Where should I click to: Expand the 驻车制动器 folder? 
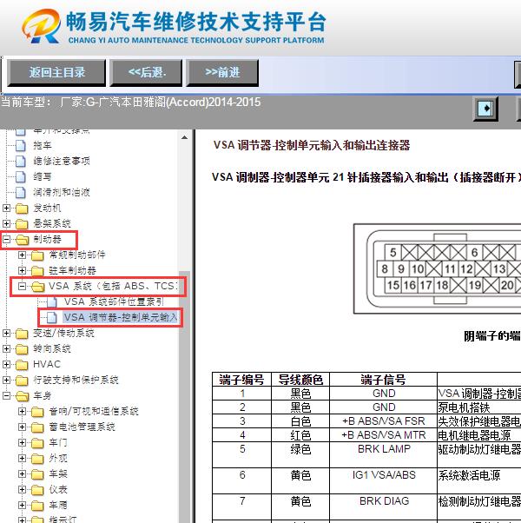coord(22,270)
